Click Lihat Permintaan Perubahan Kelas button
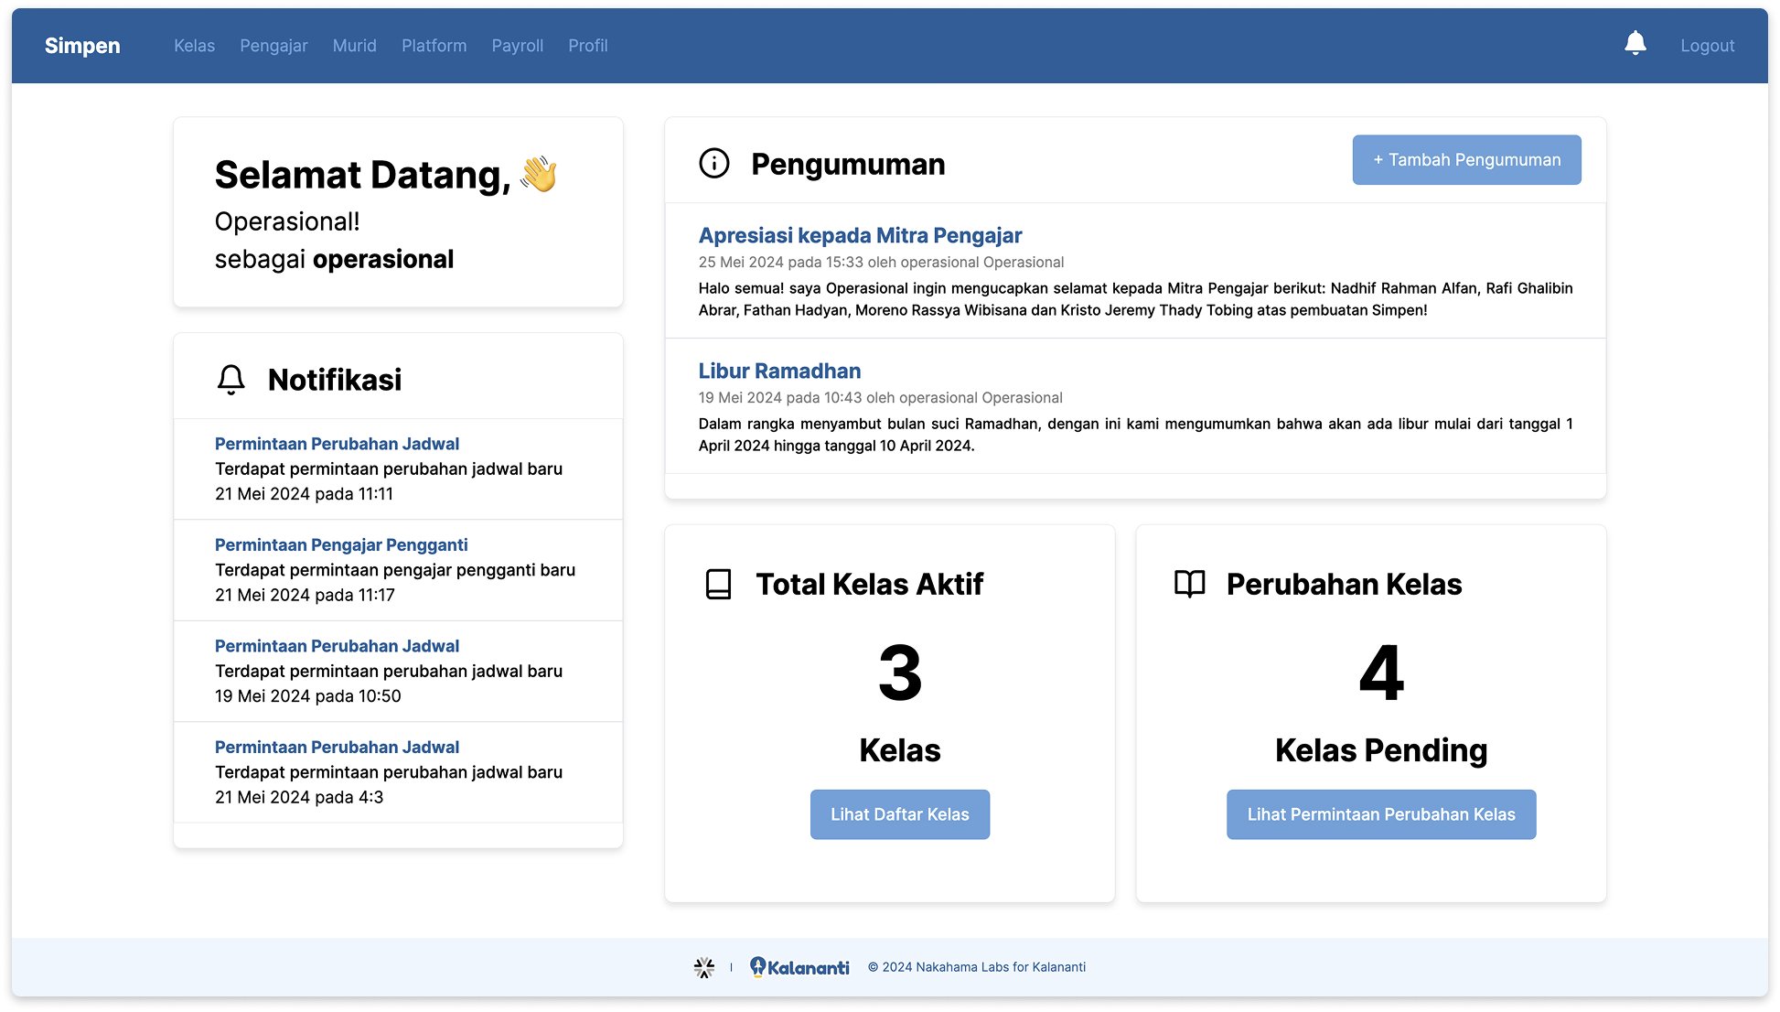This screenshot has height=1012, width=1780. 1380,814
